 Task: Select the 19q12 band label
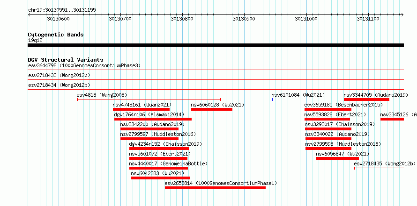35,41
